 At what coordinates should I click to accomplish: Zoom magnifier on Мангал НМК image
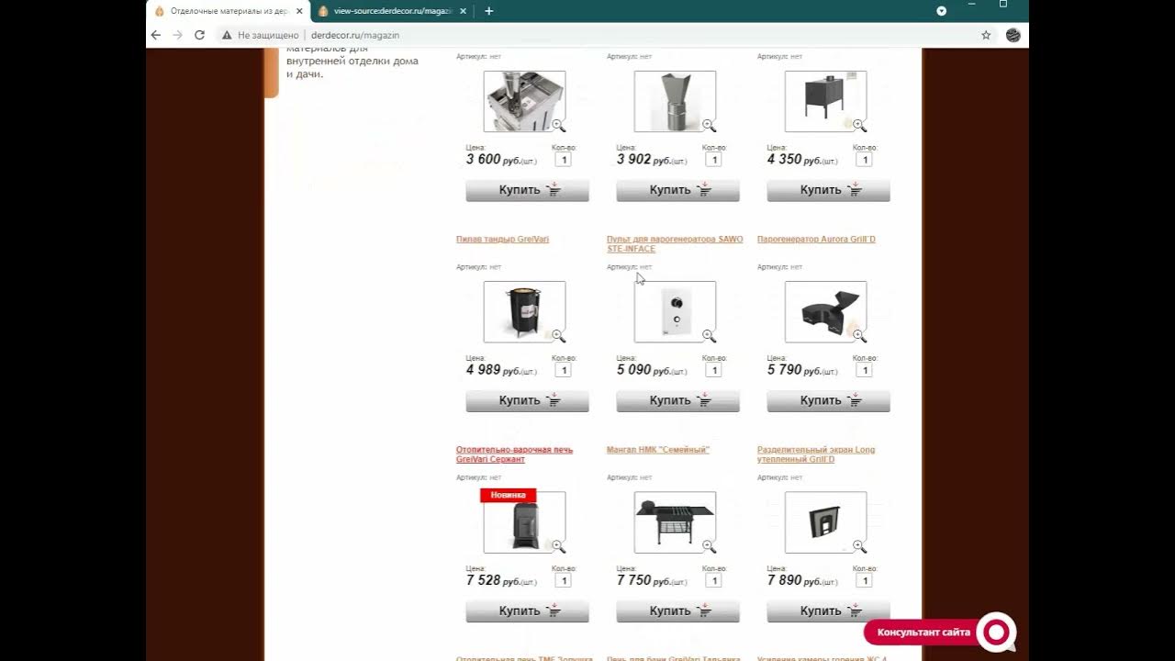click(x=709, y=546)
